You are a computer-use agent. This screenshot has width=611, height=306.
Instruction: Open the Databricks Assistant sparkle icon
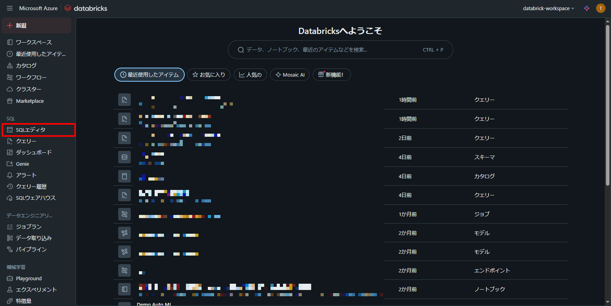pyautogui.click(x=586, y=8)
